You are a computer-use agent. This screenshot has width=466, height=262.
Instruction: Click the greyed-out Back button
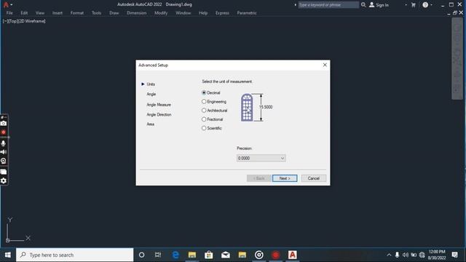[x=259, y=178]
